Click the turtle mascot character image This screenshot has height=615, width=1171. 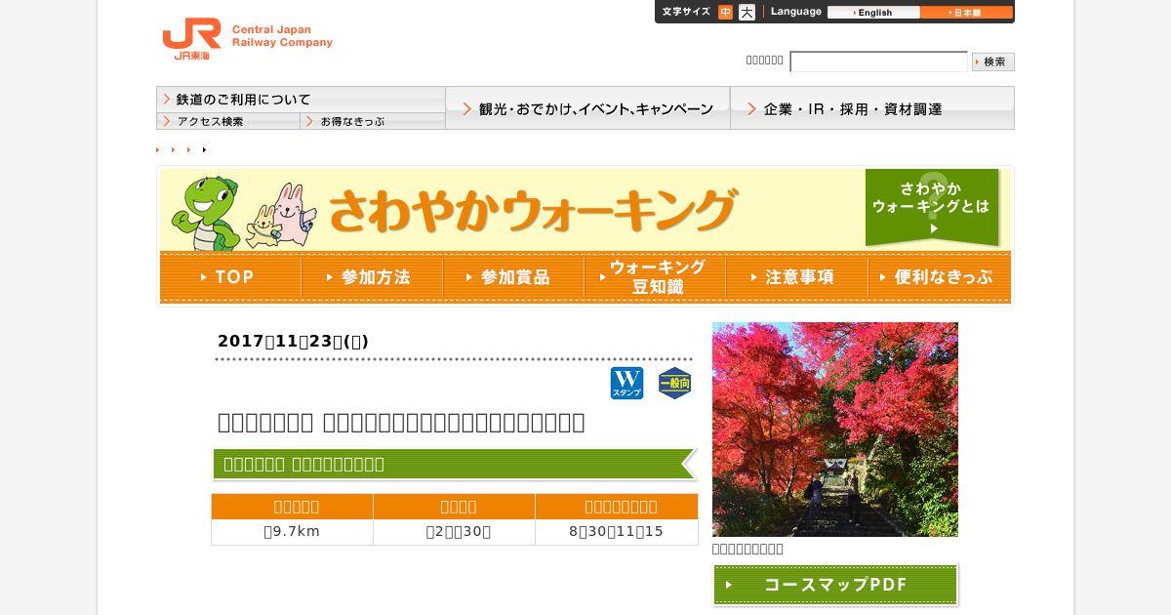[x=206, y=213]
